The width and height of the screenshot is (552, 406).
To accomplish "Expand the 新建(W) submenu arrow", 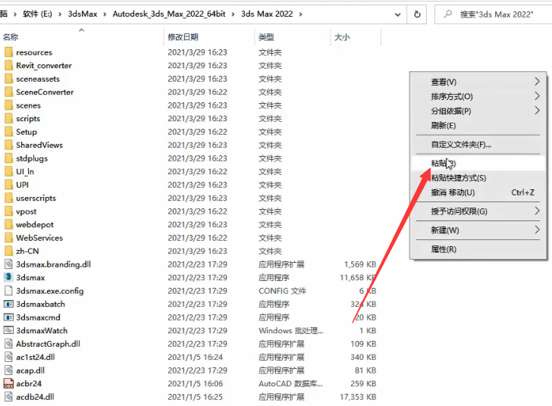I will coord(537,230).
